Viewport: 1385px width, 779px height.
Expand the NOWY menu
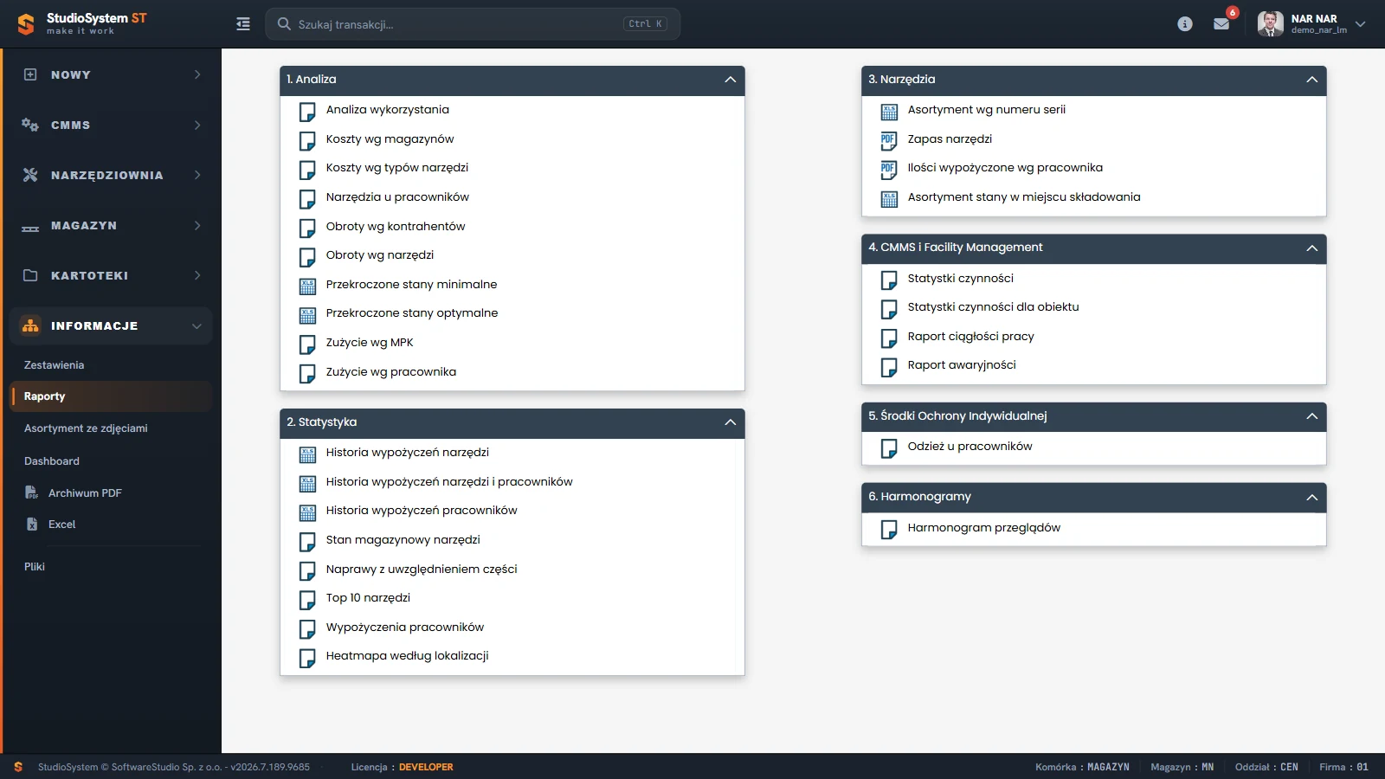tap(111, 74)
